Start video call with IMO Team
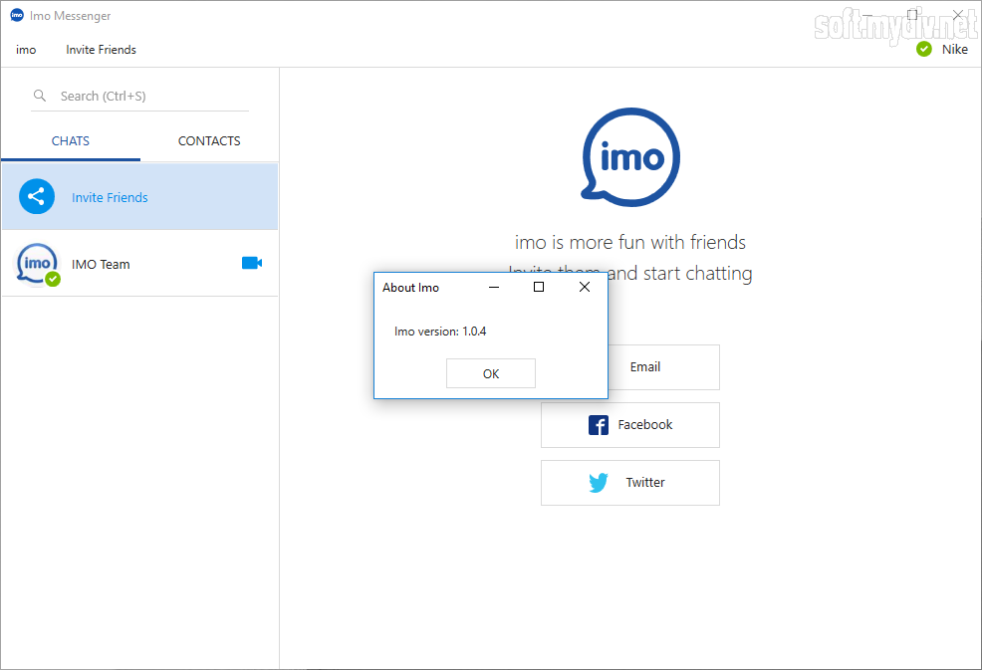Image resolution: width=982 pixels, height=670 pixels. pos(252,263)
